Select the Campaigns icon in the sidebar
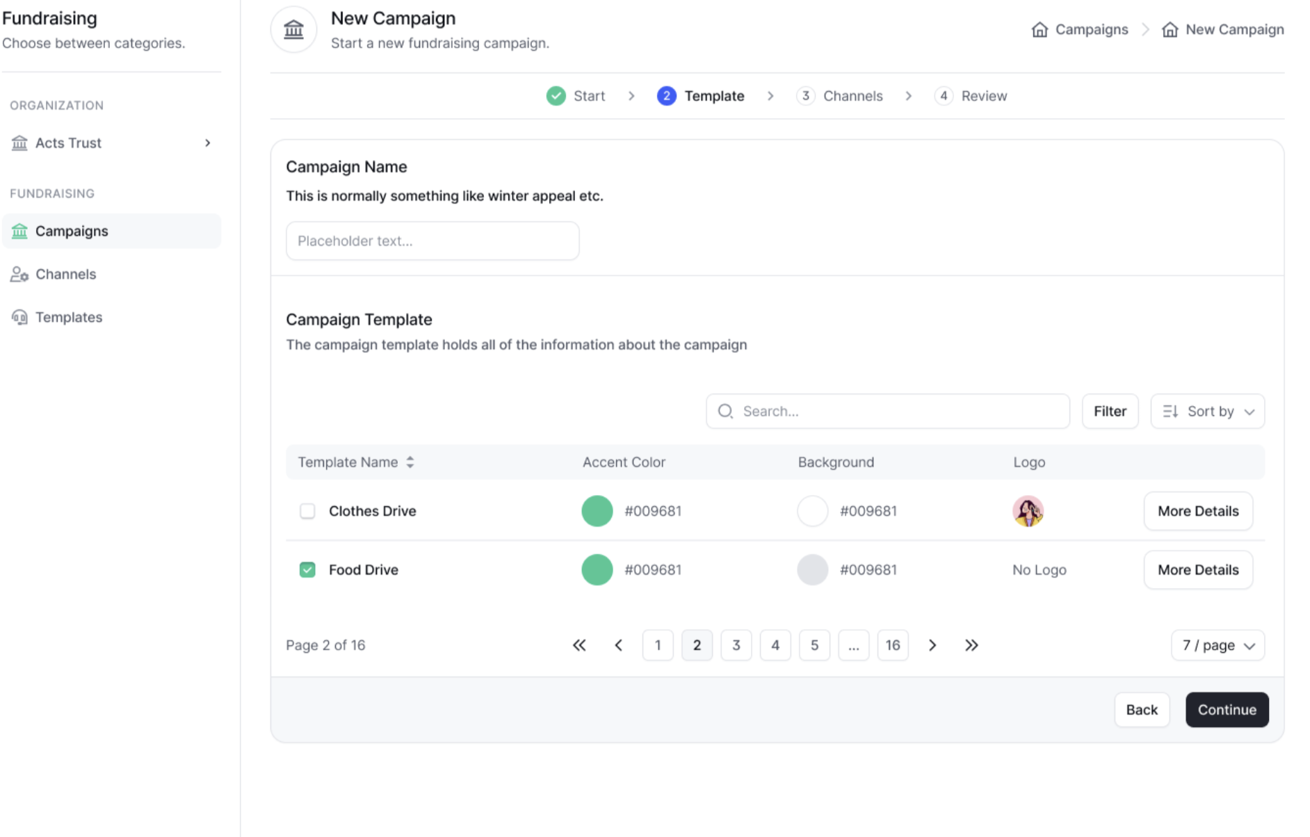This screenshot has width=1310, height=837. coord(19,231)
